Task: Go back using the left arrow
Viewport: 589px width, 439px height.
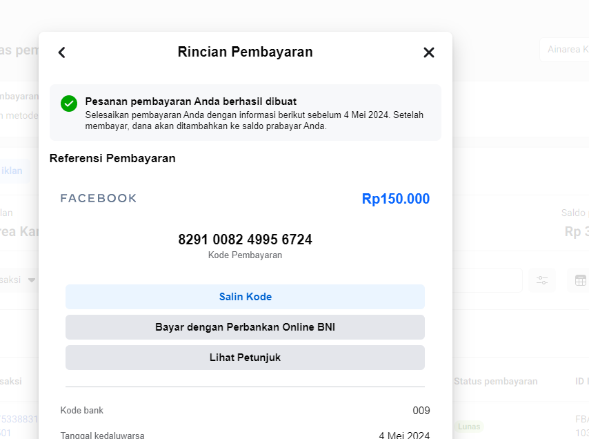Action: coord(61,52)
